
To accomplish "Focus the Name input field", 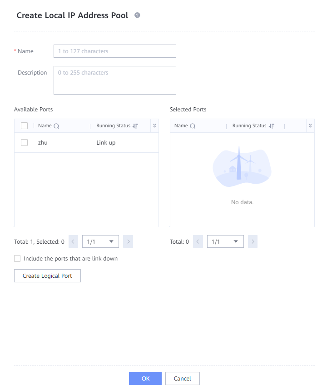I will [x=114, y=51].
